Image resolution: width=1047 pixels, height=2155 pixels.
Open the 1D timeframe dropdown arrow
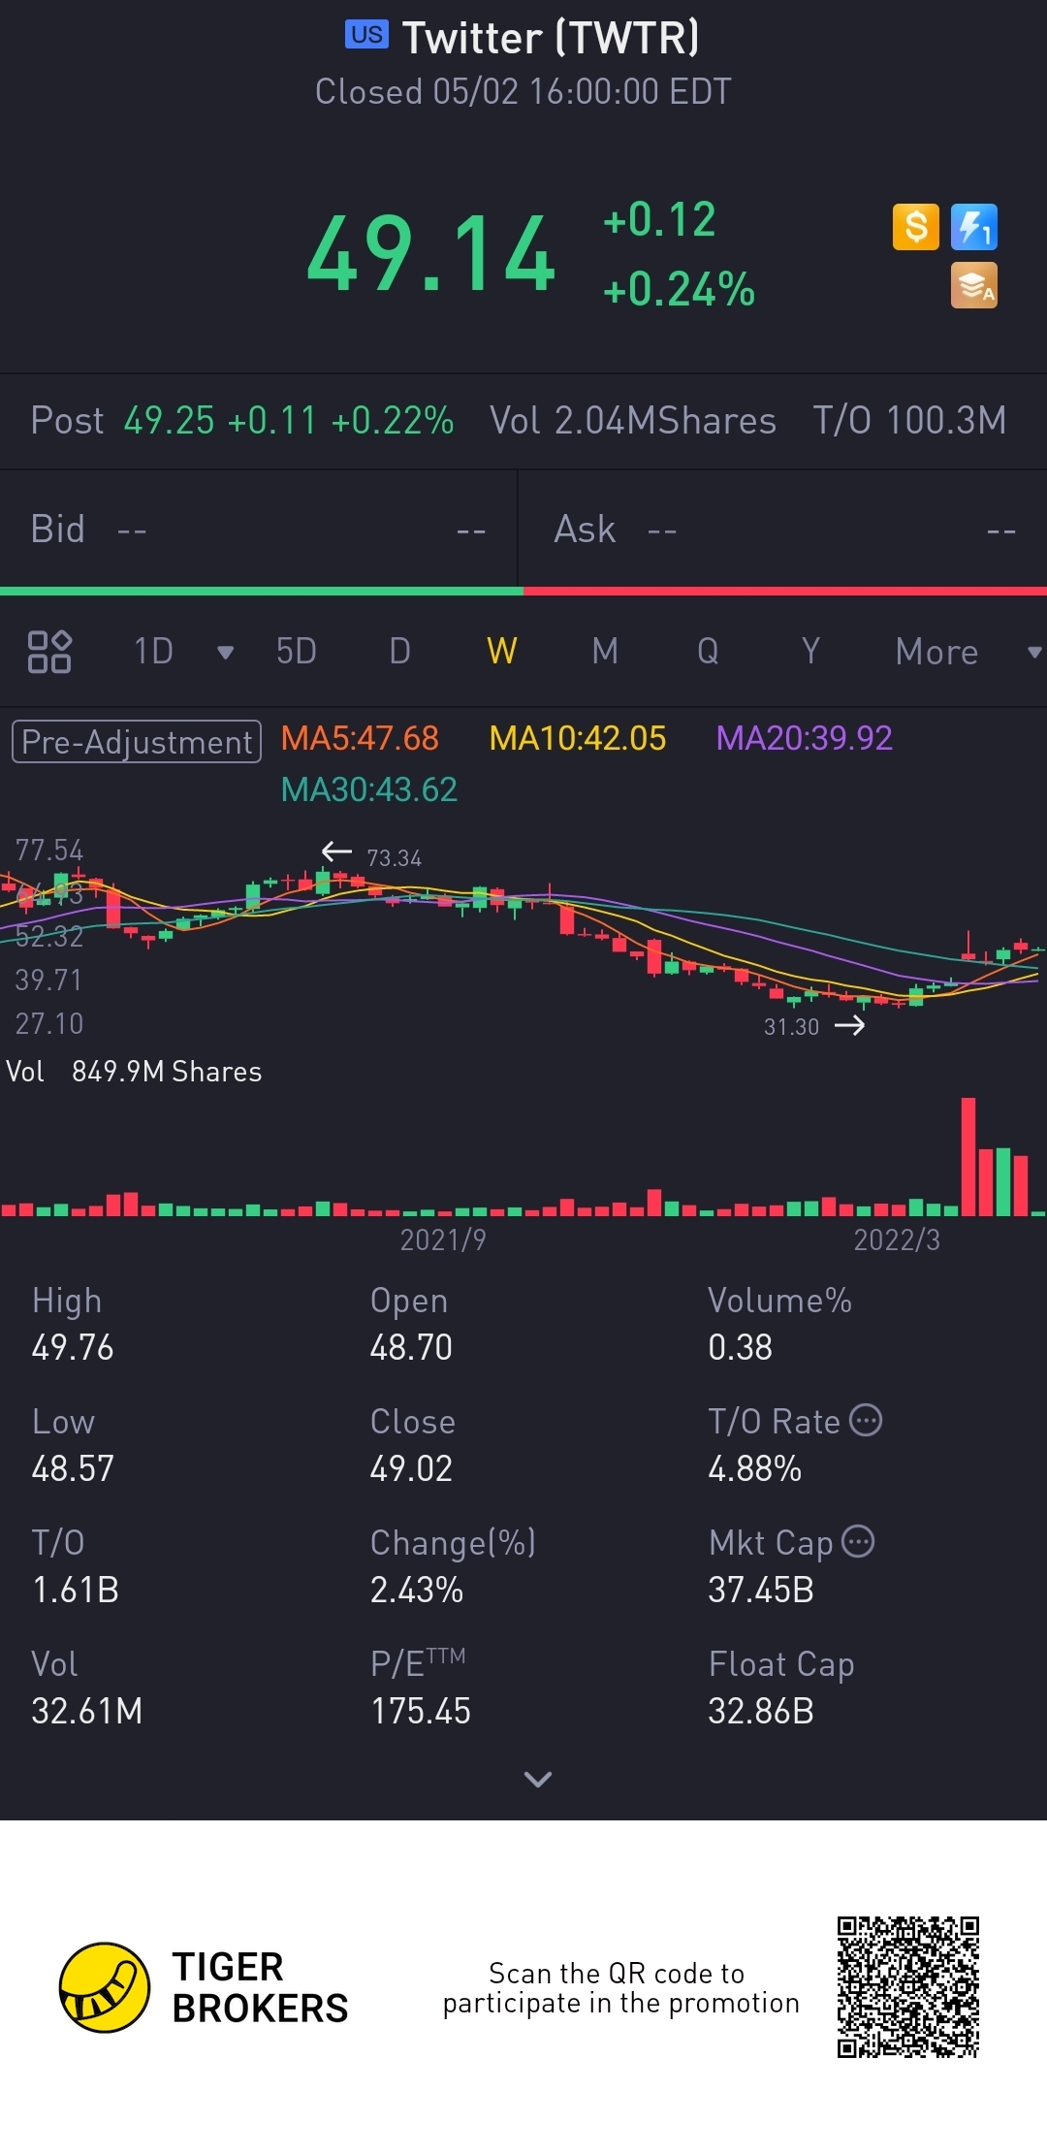225,653
